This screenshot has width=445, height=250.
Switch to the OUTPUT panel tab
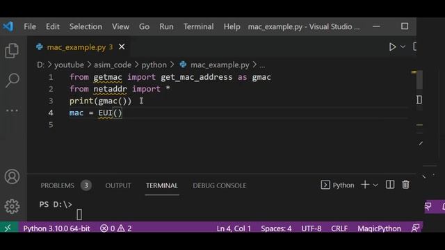(x=118, y=185)
